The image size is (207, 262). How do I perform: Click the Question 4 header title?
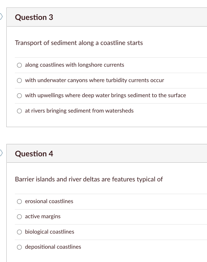coord(34,154)
